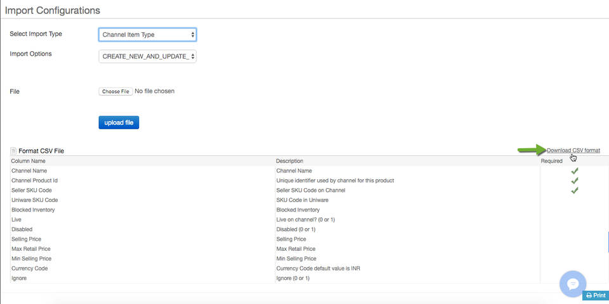This screenshot has width=609, height=304.
Task: Click the Min Selling Price column name cell
Action: (x=31, y=258)
